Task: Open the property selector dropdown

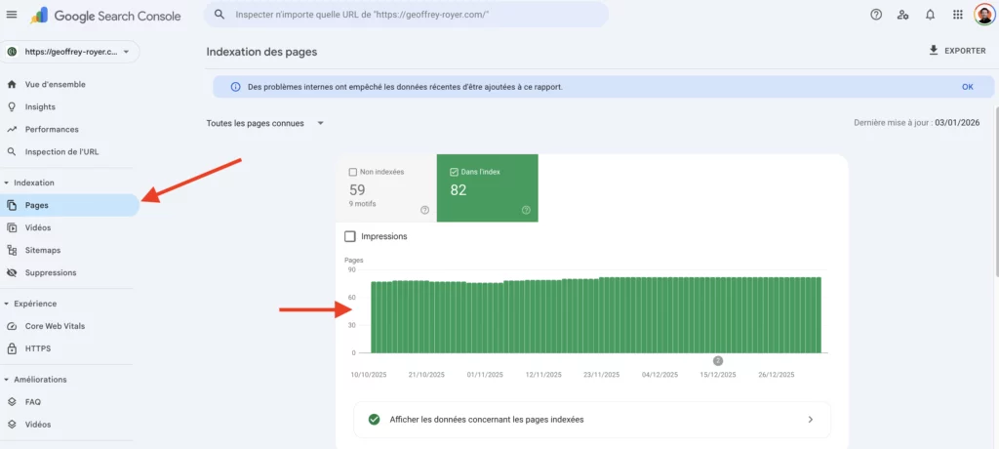Action: (68, 51)
